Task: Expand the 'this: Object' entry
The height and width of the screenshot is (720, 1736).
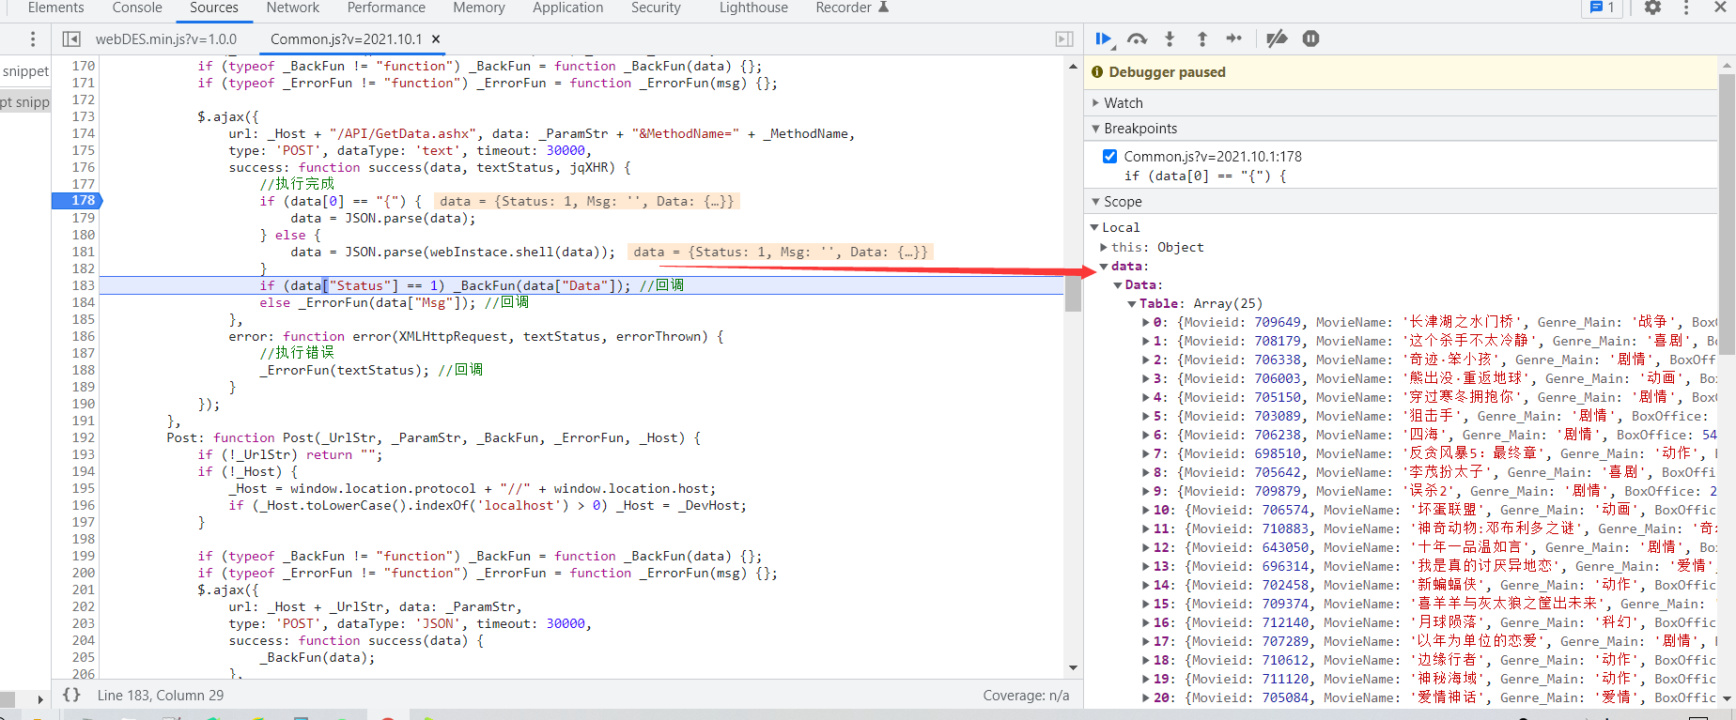Action: pos(1104,247)
